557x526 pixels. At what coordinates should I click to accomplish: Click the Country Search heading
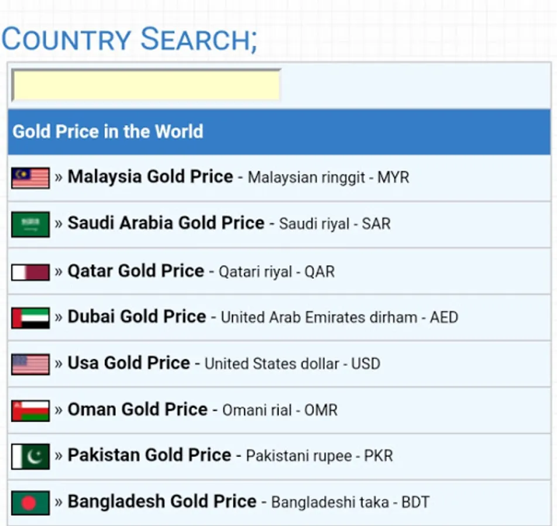[x=129, y=40]
